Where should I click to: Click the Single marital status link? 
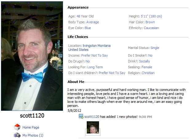pyautogui.click(x=155, y=48)
